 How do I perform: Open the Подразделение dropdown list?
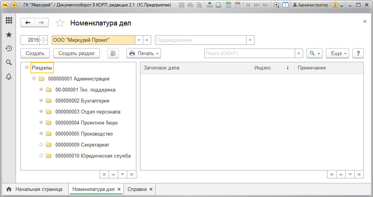(x=250, y=40)
